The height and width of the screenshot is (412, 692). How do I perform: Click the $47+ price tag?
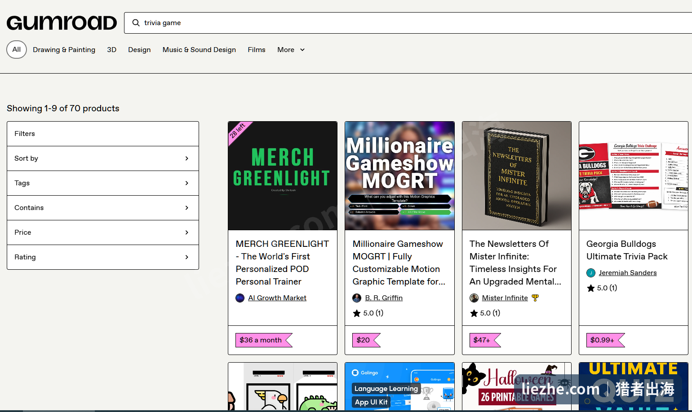click(485, 340)
